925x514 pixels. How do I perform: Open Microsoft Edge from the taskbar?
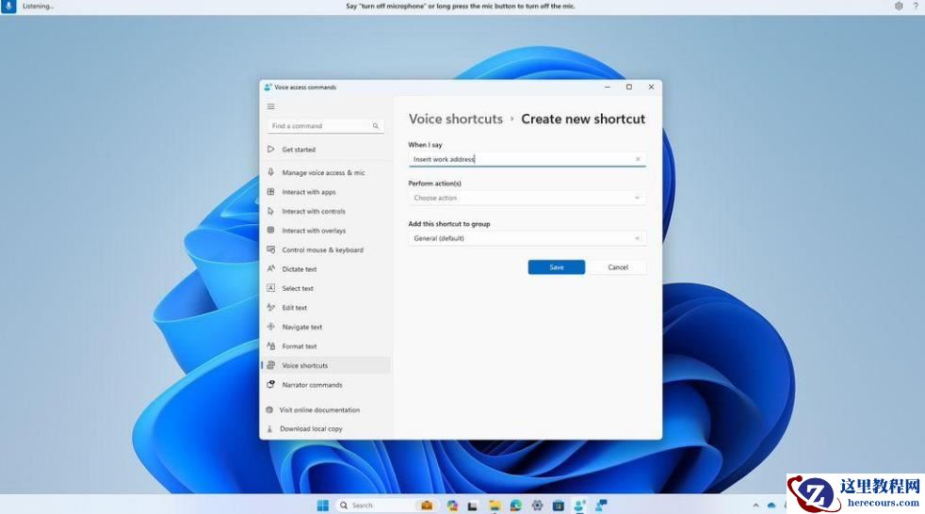coord(515,506)
